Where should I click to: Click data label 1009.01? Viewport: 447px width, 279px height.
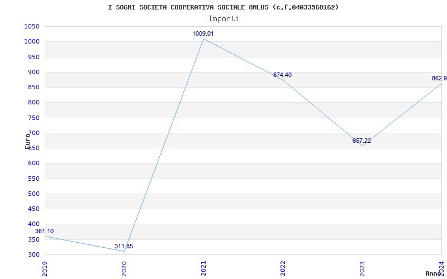tap(203, 33)
